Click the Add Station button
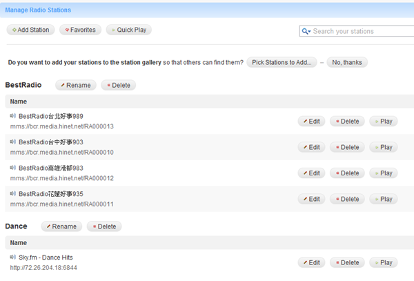 click(30, 30)
